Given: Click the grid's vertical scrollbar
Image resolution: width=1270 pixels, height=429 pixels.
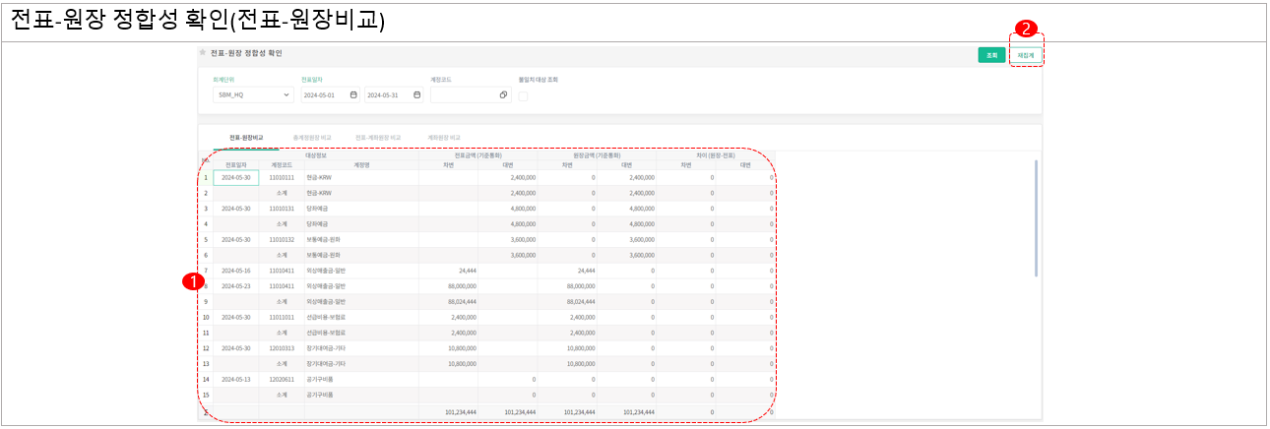Looking at the screenshot, I should tap(1036, 216).
